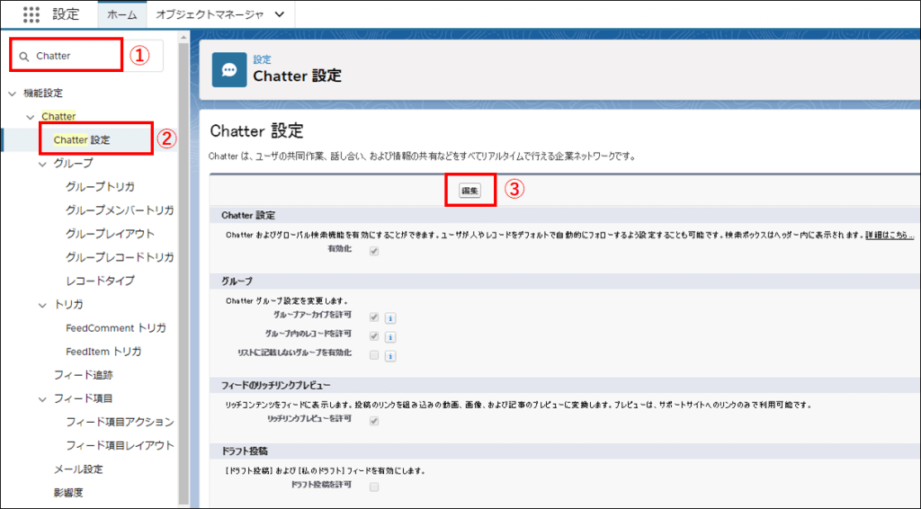Image resolution: width=921 pixels, height=509 pixels.
Task: Open info icon for グループアーカイブを許可
Action: 390,318
